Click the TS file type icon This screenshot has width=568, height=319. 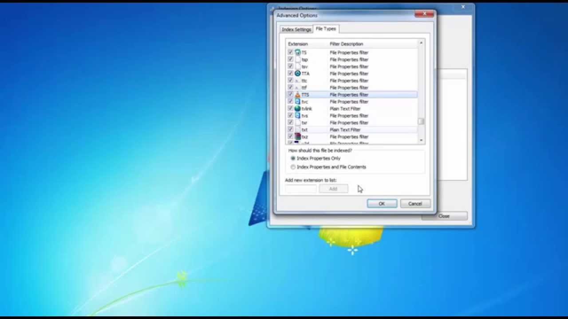point(297,52)
